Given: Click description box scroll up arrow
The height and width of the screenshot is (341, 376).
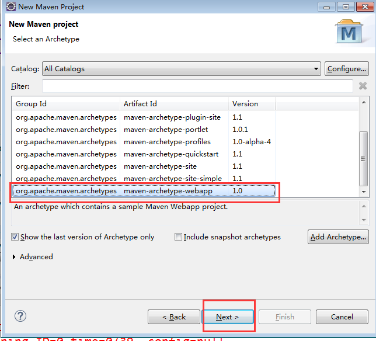Looking at the screenshot, I should pyautogui.click(x=364, y=207).
